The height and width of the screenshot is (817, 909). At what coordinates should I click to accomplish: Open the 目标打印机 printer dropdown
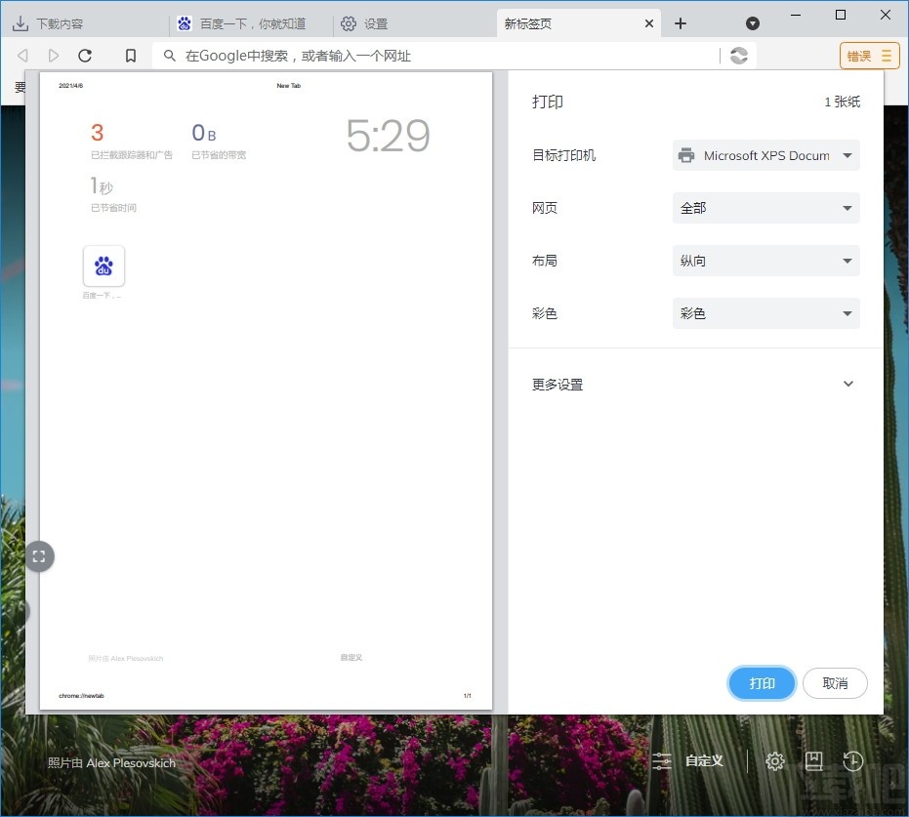765,155
